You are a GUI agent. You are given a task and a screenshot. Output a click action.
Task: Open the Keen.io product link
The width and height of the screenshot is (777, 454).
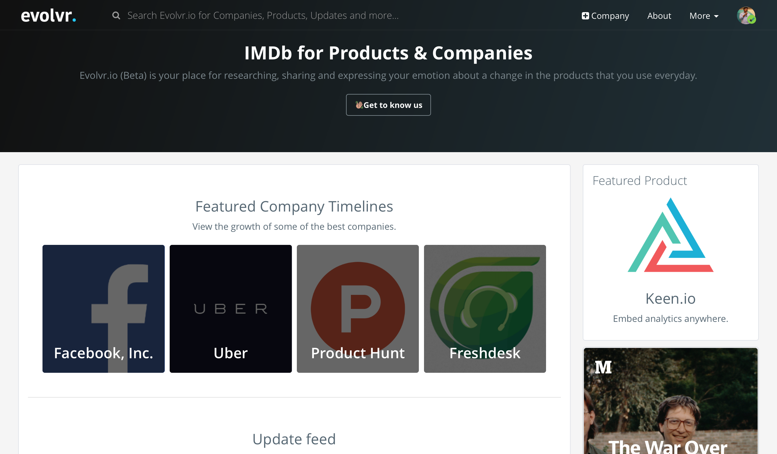pos(670,299)
